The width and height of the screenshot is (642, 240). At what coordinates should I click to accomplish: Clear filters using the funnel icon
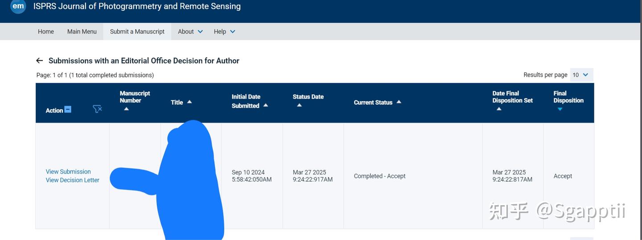97,109
